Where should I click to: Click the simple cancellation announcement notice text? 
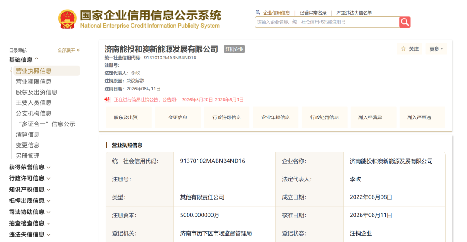179,100
